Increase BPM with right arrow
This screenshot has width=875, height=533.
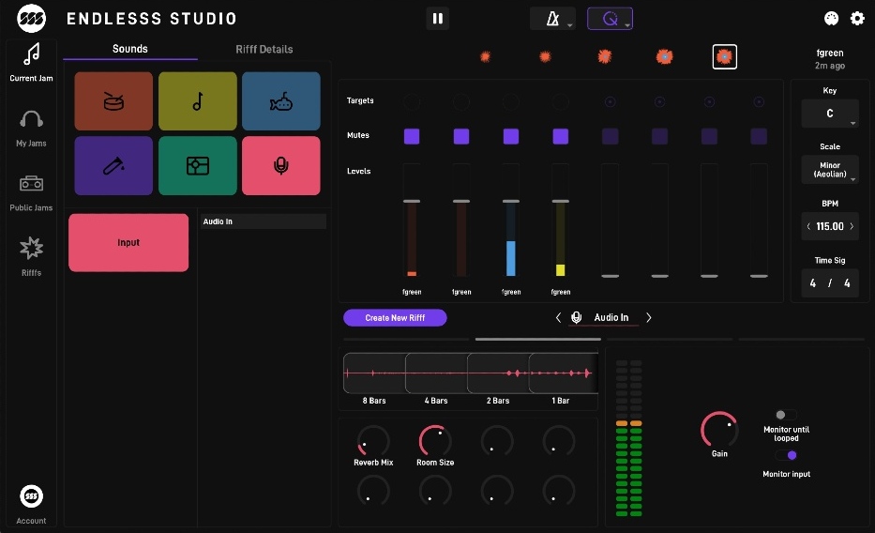[852, 226]
